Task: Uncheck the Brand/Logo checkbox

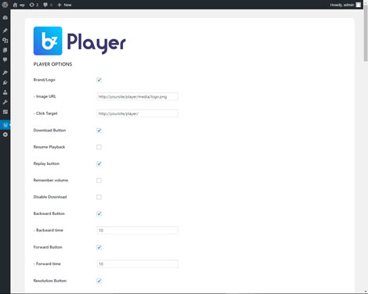Action: 99,80
